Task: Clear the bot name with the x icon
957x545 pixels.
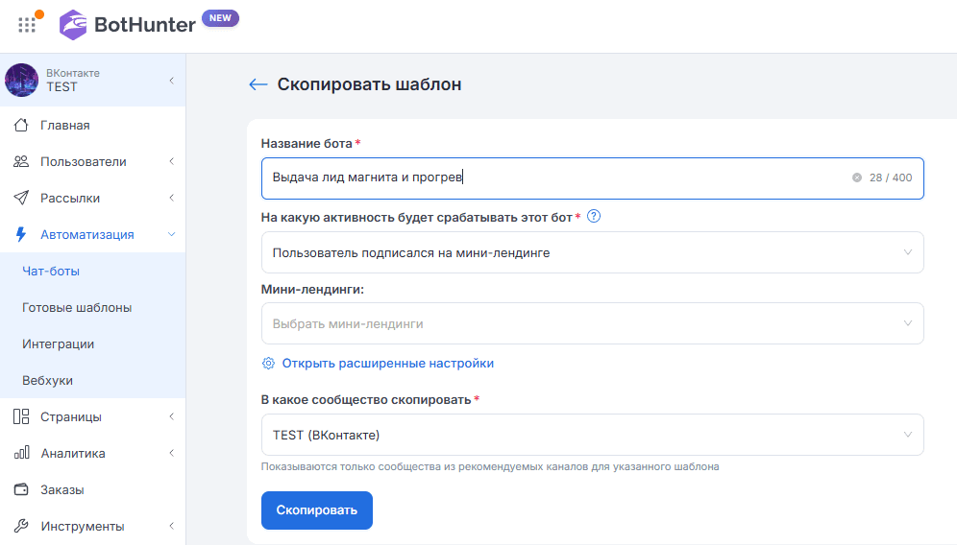Action: [857, 178]
